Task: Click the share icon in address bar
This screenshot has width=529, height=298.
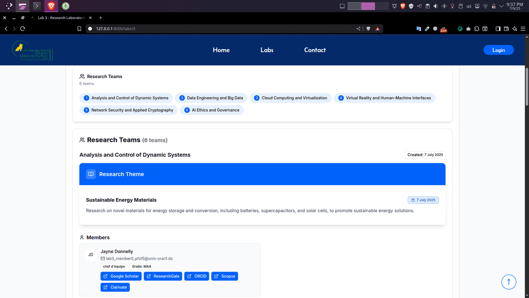Action: (359, 29)
